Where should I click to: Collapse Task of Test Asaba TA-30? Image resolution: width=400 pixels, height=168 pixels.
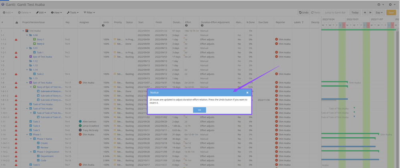[27, 109]
